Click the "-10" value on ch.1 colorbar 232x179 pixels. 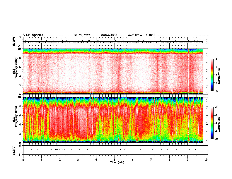216,91
